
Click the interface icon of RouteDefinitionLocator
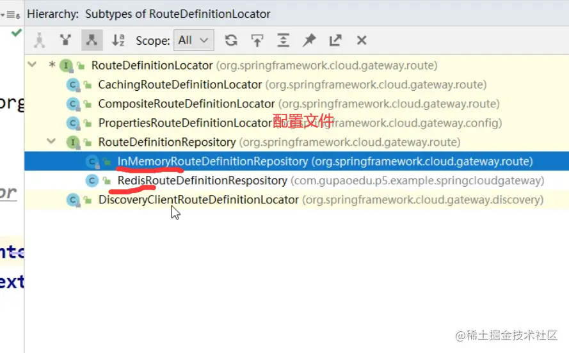pyautogui.click(x=66, y=66)
